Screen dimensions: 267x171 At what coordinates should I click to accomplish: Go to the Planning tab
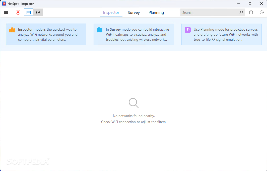pyautogui.click(x=156, y=13)
